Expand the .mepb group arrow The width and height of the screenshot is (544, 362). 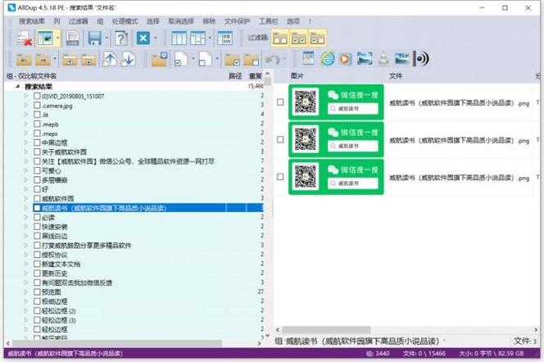26,124
